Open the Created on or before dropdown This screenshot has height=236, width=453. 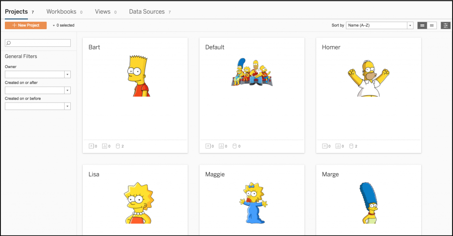coord(38,106)
